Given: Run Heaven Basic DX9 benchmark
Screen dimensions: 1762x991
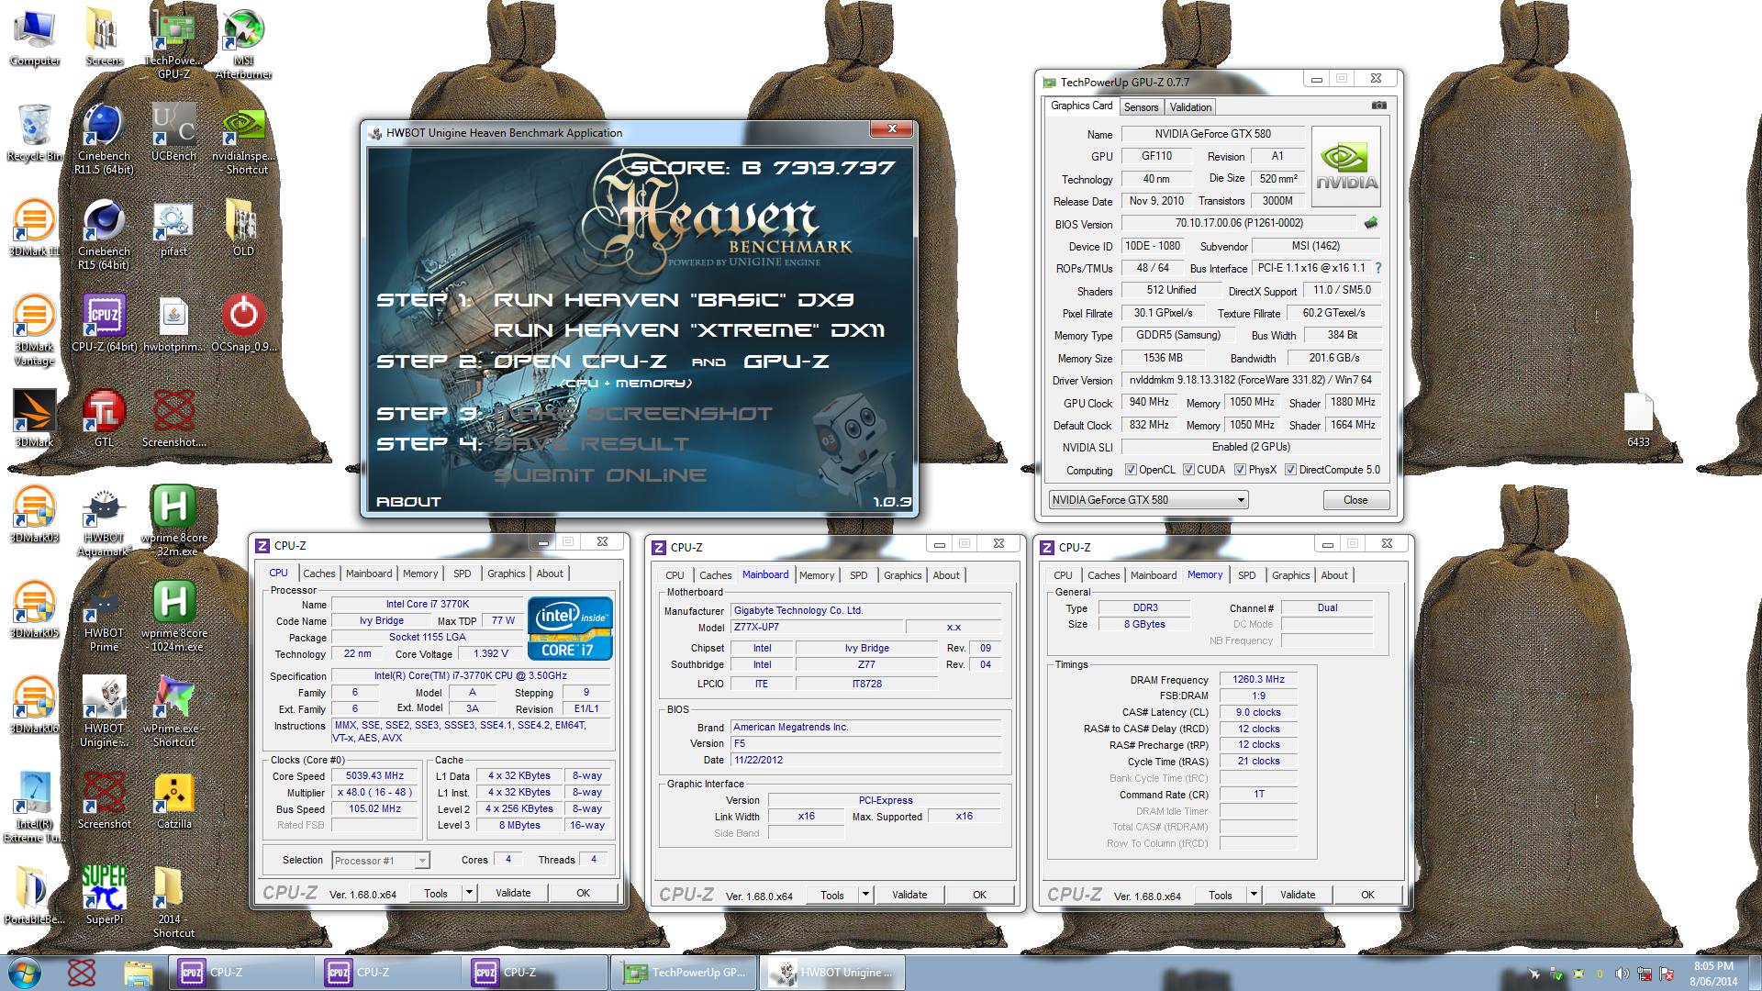Looking at the screenshot, I should 674,300.
